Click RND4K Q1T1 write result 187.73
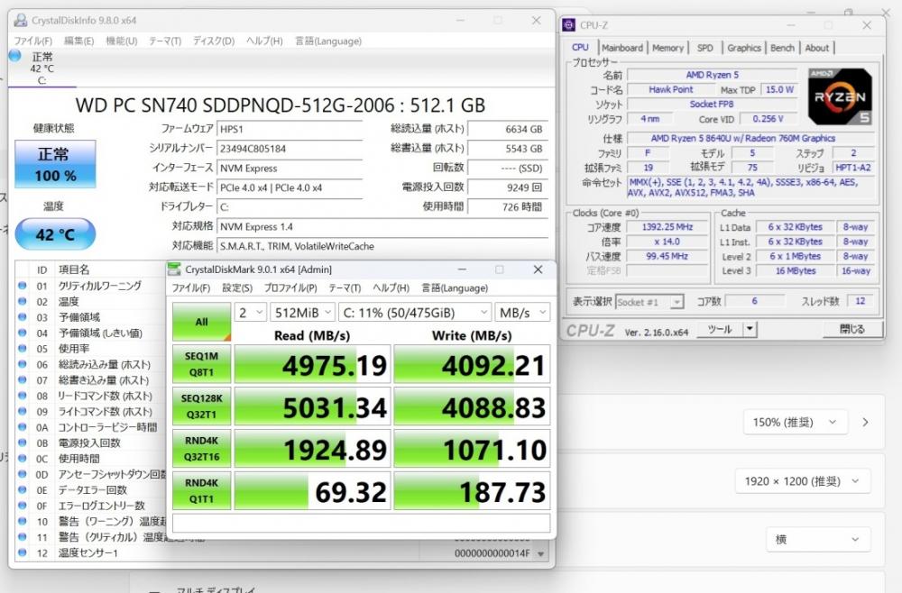 pyautogui.click(x=472, y=491)
